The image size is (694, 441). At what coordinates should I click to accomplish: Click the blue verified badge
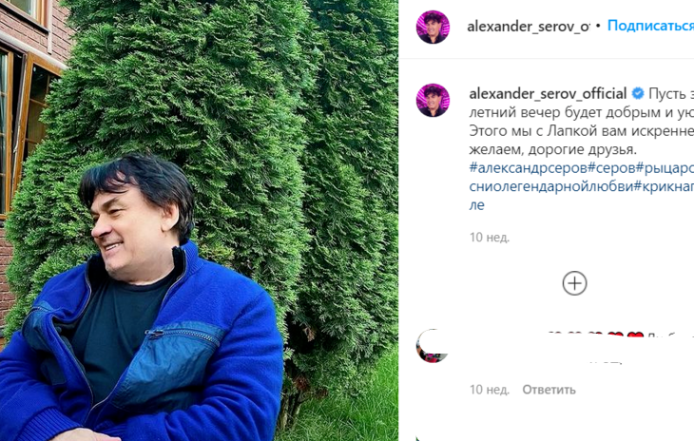coord(638,93)
